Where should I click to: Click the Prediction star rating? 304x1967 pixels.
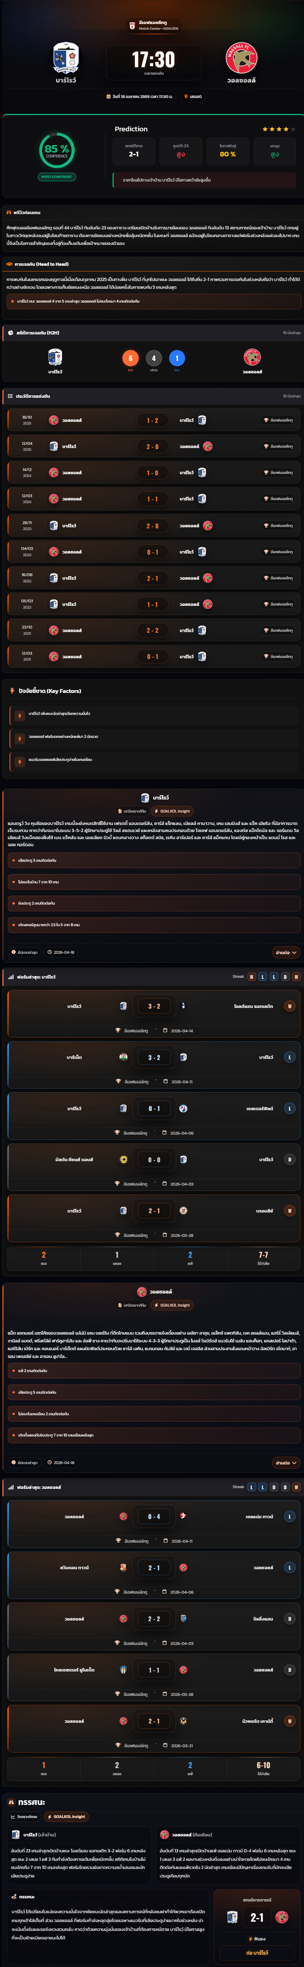click(x=278, y=129)
